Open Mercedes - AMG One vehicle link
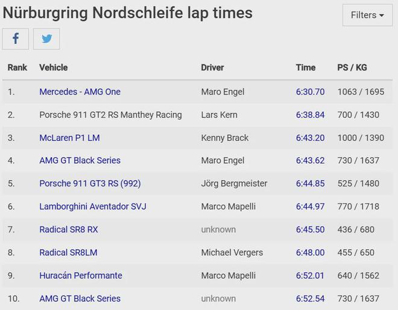This screenshot has width=398, height=310. coord(80,91)
